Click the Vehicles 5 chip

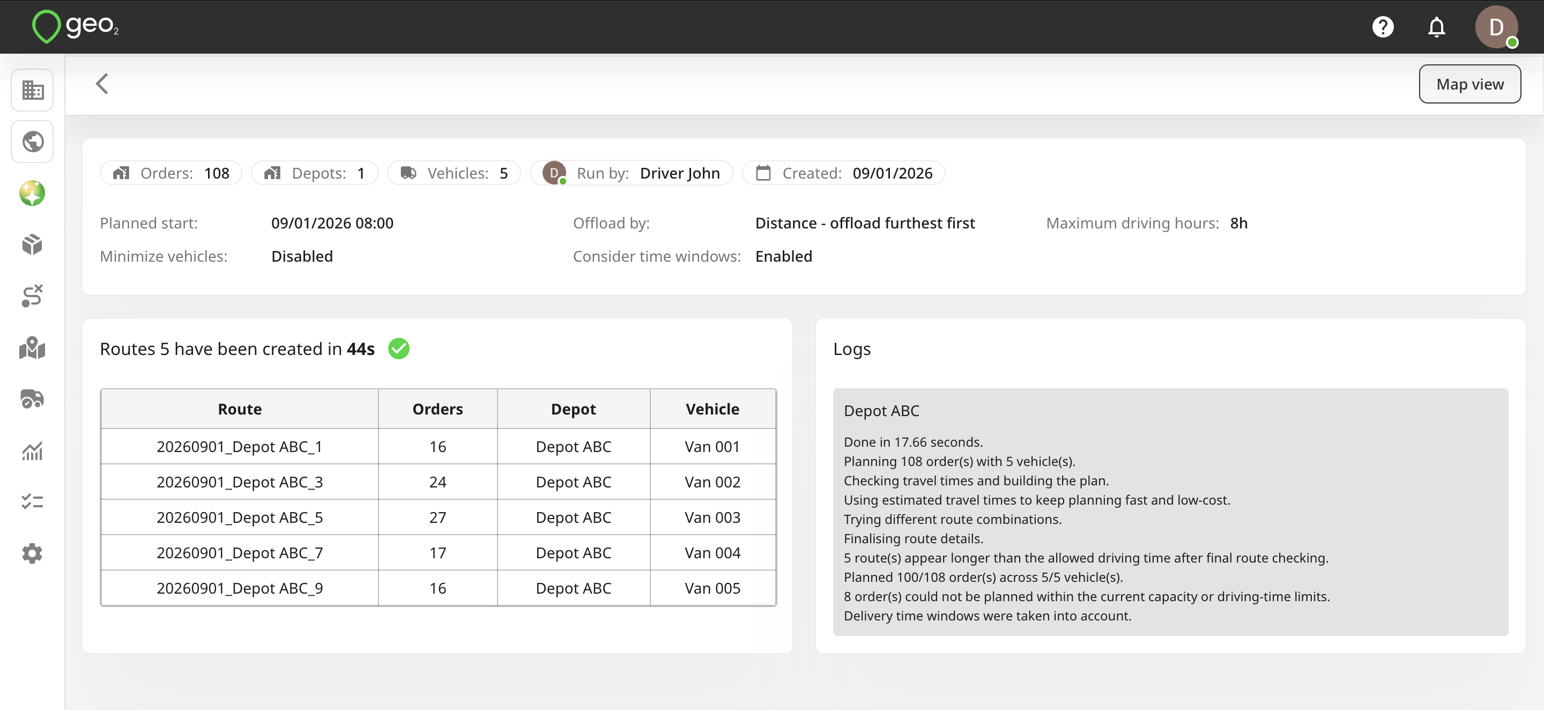click(454, 173)
